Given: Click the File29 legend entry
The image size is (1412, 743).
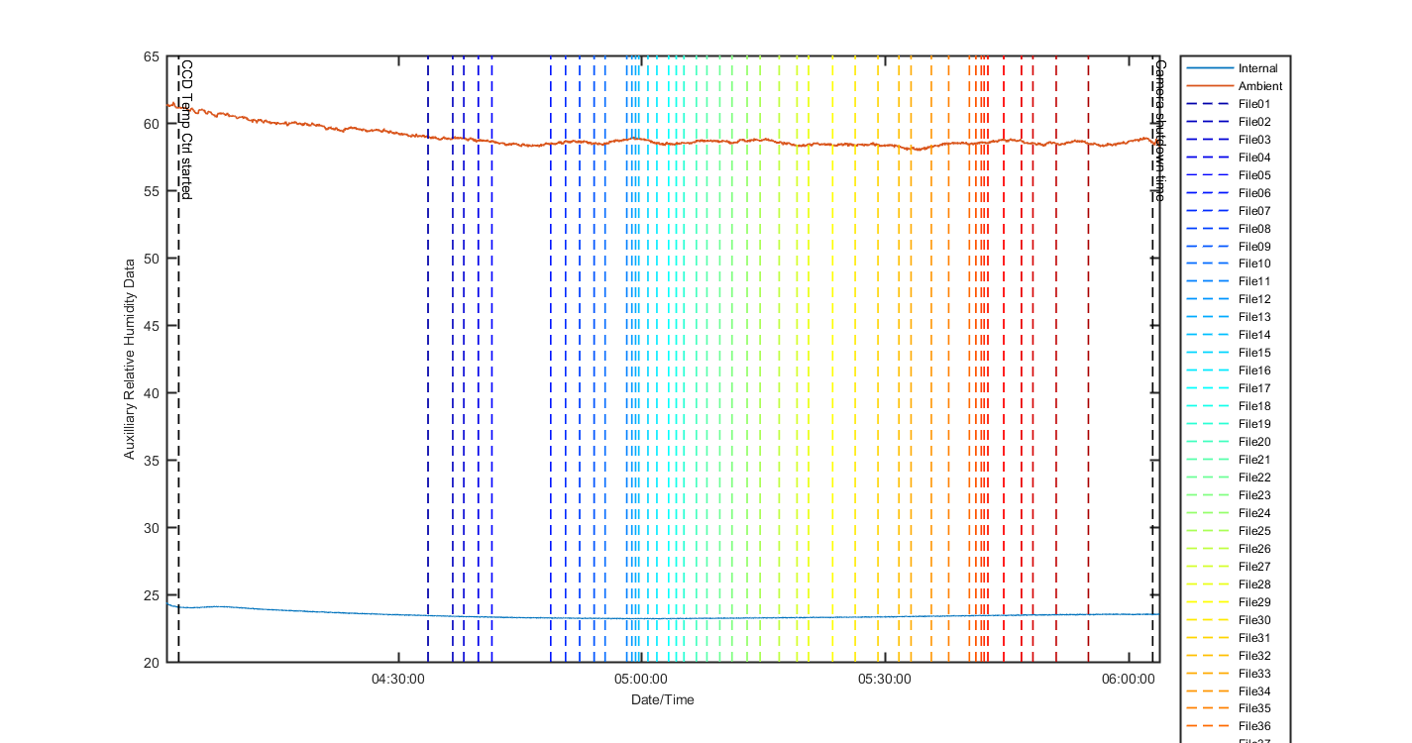Looking at the screenshot, I should pyautogui.click(x=1230, y=602).
